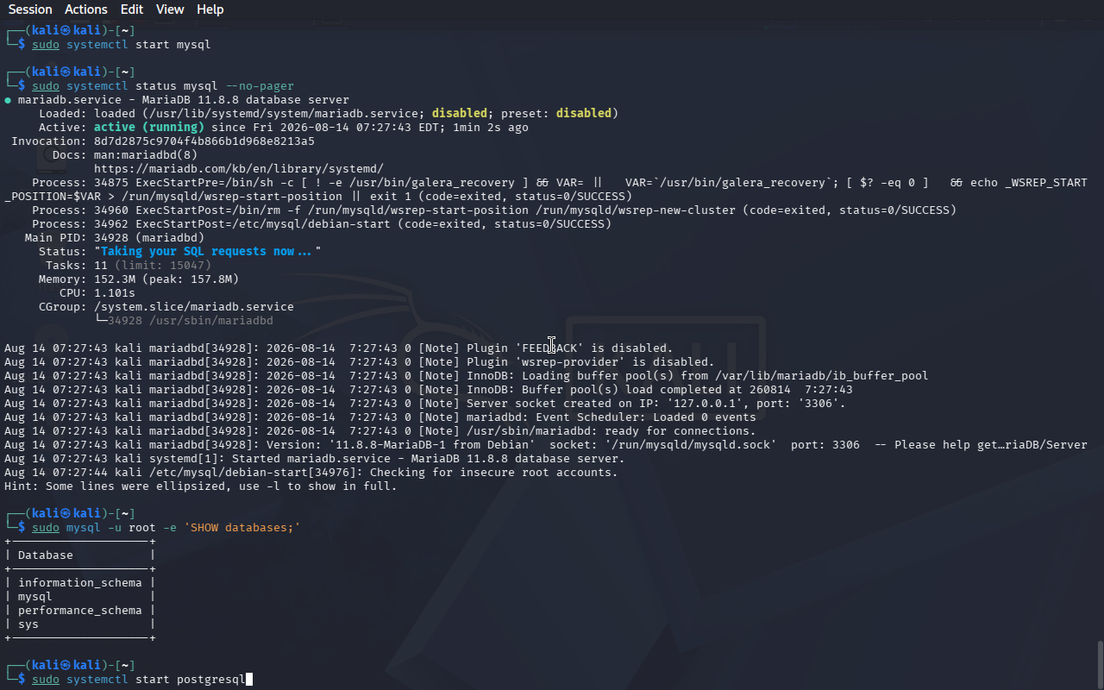
Task: Click 'Taking your SQL requests now...' status message
Action: pos(208,252)
